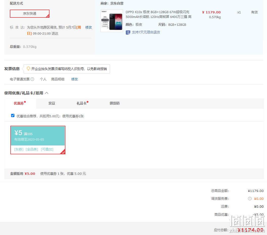The height and width of the screenshot is (235, 267).
Task: Click the 调货服务费 ¥0.00 value
Action: (x=259, y=199)
